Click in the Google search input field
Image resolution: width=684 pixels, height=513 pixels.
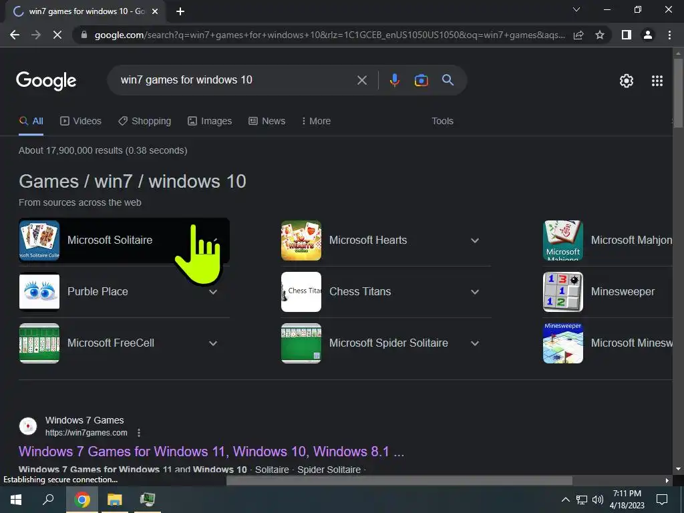point(236,80)
